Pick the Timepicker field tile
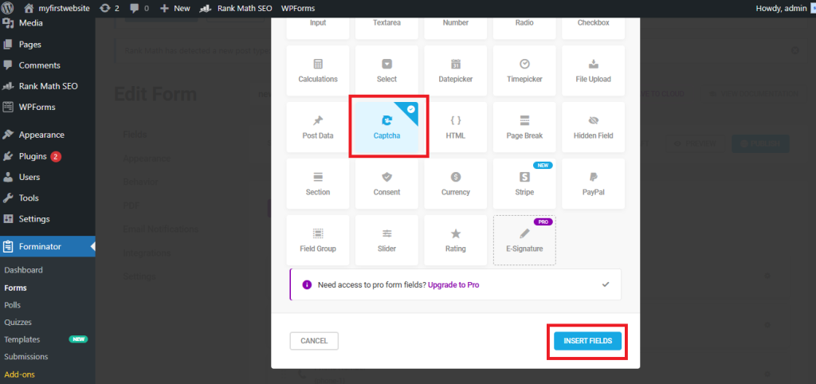816x384 pixels. pyautogui.click(x=524, y=72)
